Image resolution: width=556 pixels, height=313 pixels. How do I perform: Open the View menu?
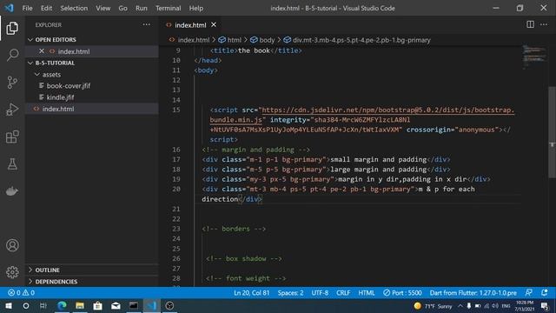103,8
